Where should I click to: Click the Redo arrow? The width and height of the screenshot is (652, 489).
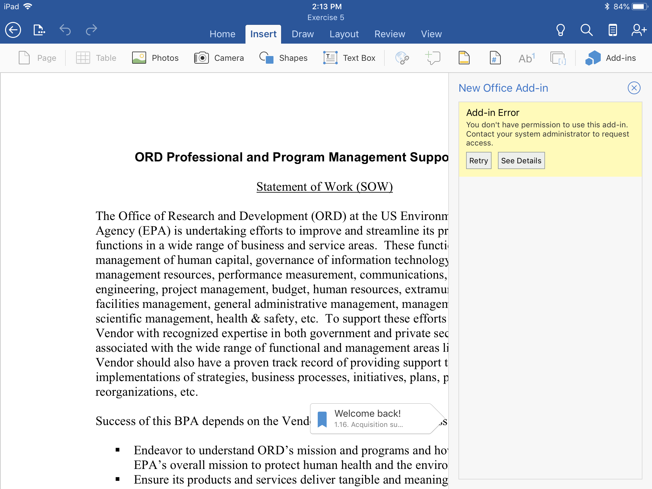click(91, 30)
